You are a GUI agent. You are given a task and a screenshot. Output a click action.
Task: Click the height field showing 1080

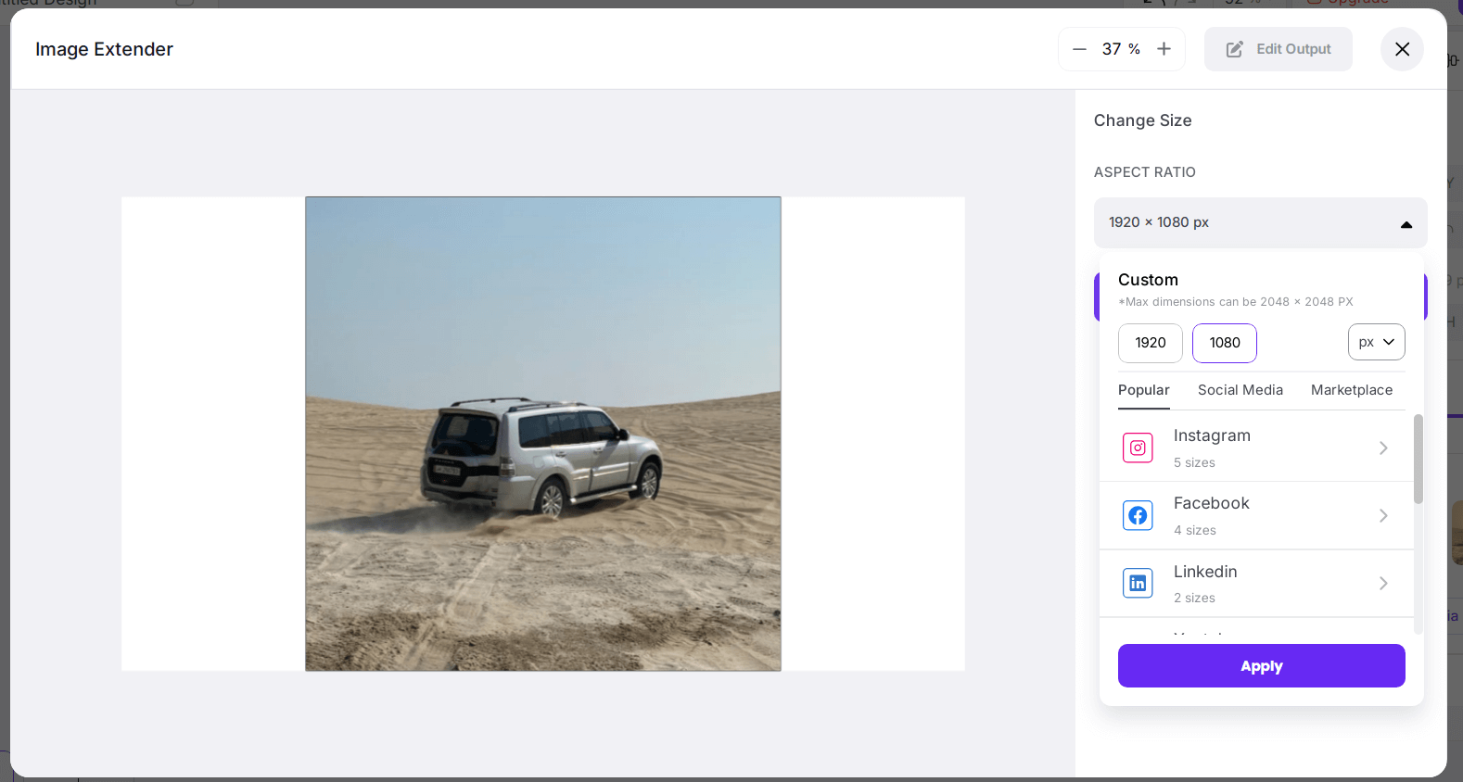pos(1225,343)
